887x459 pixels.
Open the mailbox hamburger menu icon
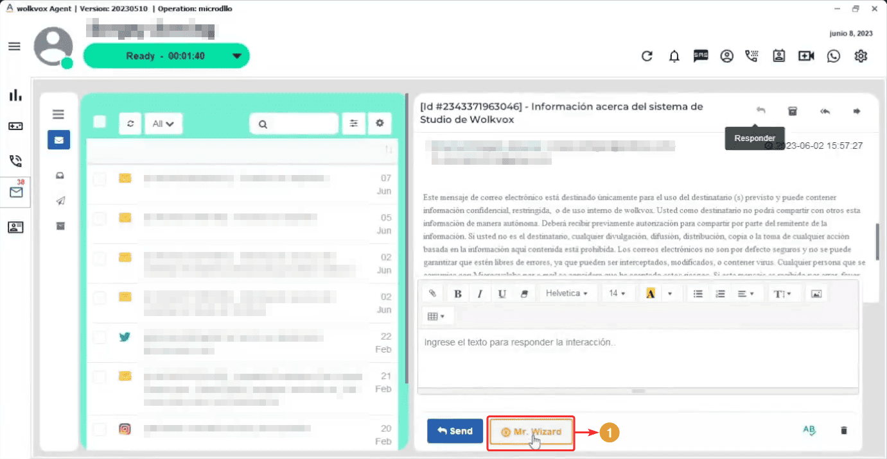[x=58, y=114]
